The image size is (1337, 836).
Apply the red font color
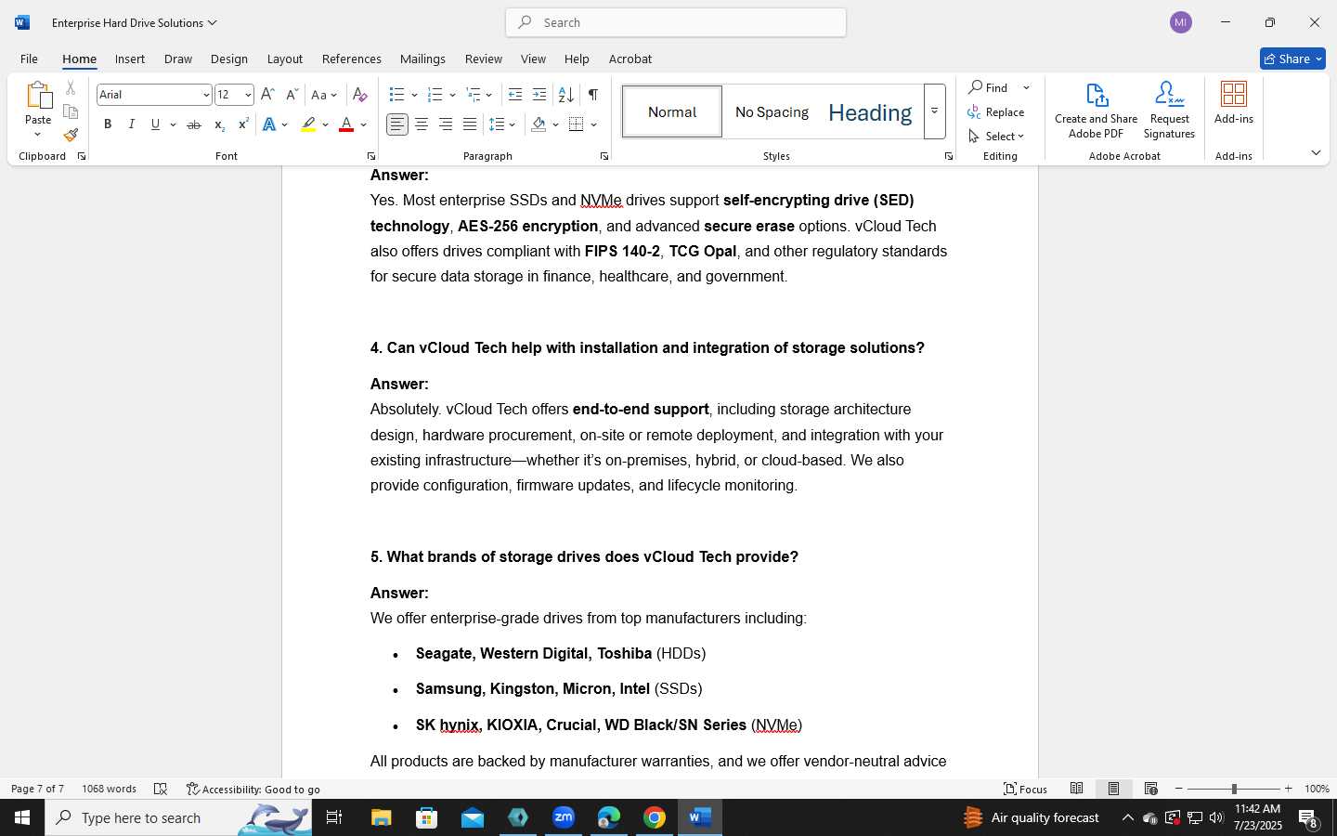346,124
